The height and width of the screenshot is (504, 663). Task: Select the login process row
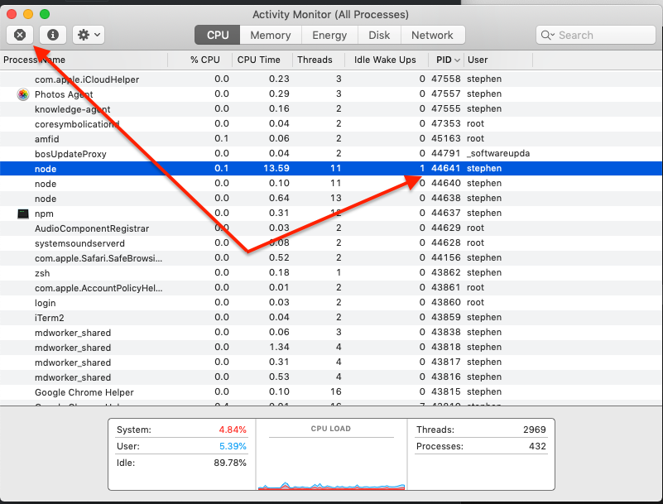click(331, 302)
